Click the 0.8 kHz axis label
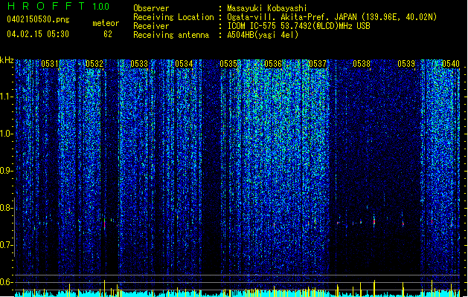468x297 pixels. click(7, 208)
